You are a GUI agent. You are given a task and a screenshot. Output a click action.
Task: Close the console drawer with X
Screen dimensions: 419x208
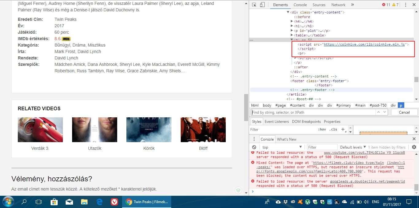click(x=414, y=139)
